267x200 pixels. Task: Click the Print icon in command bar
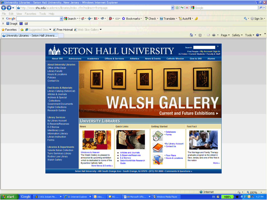tap(214, 35)
